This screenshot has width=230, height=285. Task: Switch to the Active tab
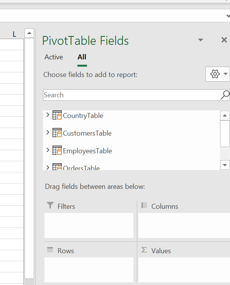[x=54, y=57]
